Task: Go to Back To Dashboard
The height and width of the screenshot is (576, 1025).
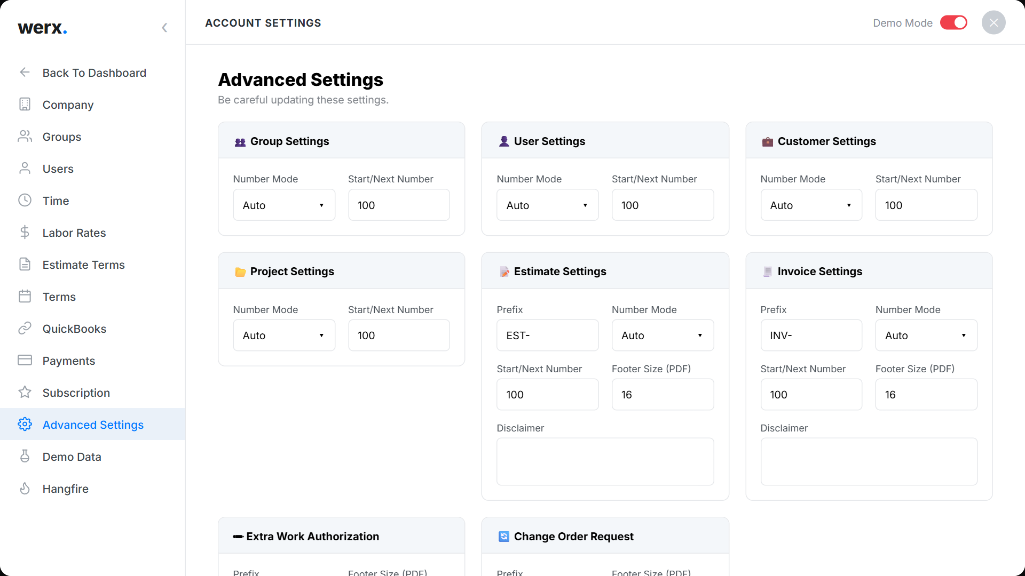Action: pos(94,73)
